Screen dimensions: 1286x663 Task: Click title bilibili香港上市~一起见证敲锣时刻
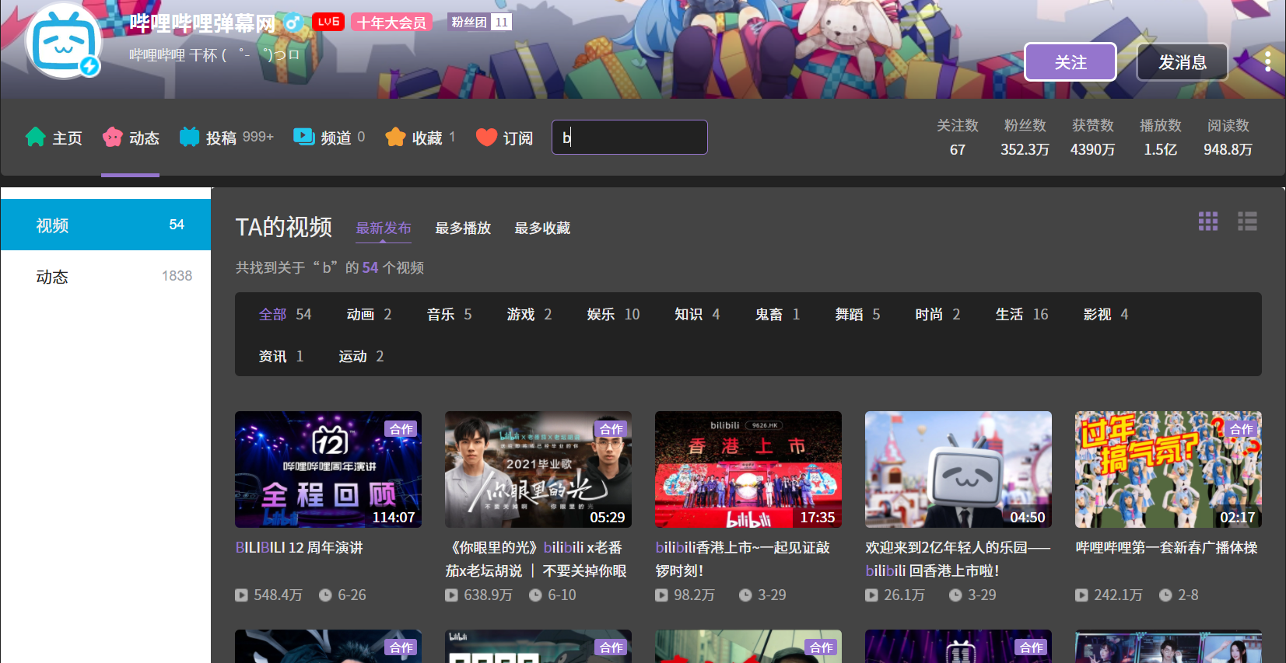tap(743, 559)
